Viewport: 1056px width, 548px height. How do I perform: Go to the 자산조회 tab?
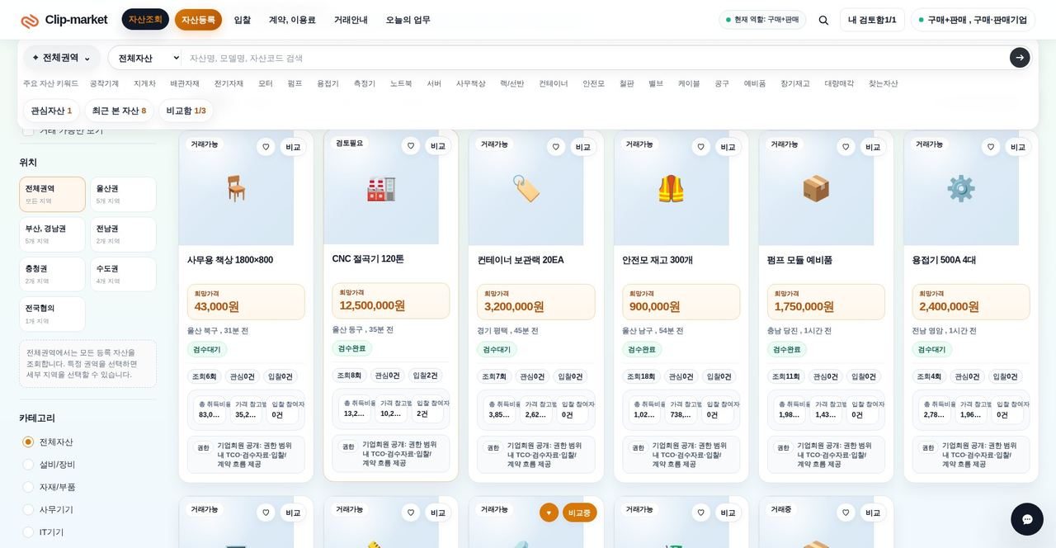[145, 20]
